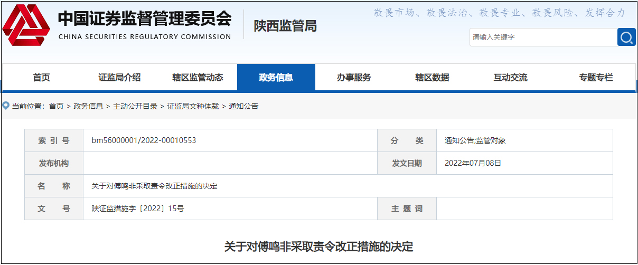Viewport: 638px width, 265px height.
Task: Open the 首页 navigation tab
Action: [x=42, y=78]
